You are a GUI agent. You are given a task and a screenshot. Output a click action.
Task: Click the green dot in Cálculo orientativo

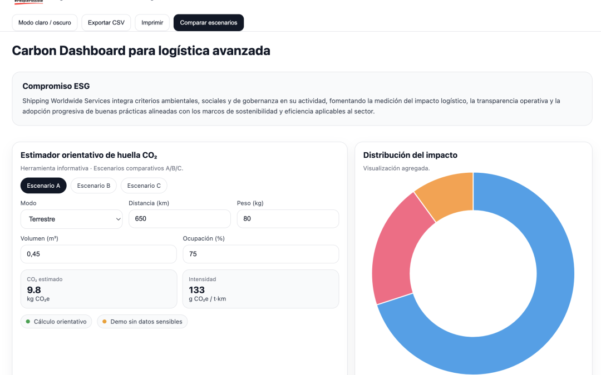coord(28,321)
